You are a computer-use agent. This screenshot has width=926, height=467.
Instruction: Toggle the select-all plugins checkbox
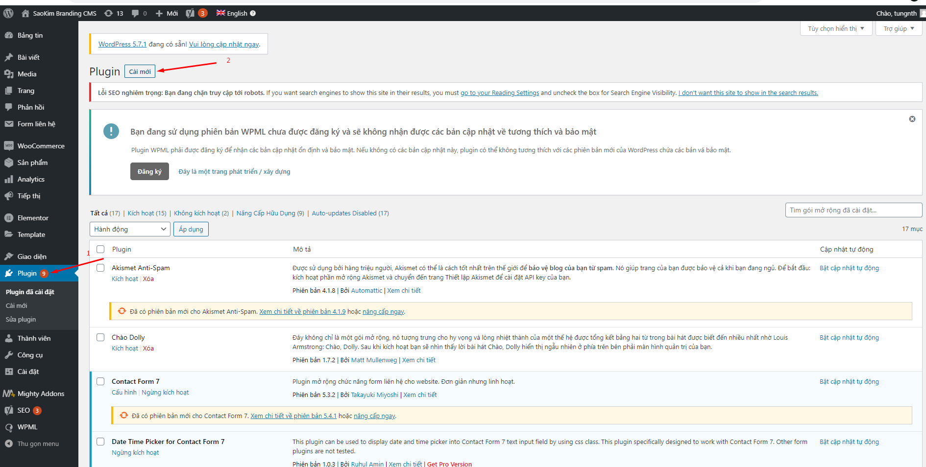point(100,249)
